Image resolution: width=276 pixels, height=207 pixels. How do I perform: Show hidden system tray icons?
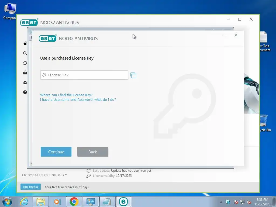[221, 202]
